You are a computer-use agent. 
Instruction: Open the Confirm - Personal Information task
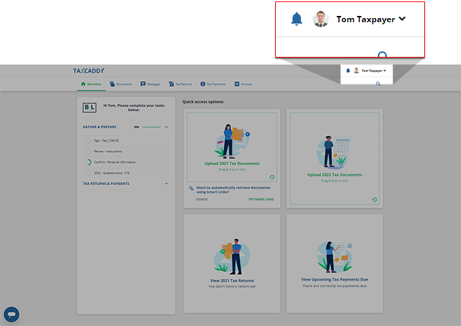click(125, 162)
